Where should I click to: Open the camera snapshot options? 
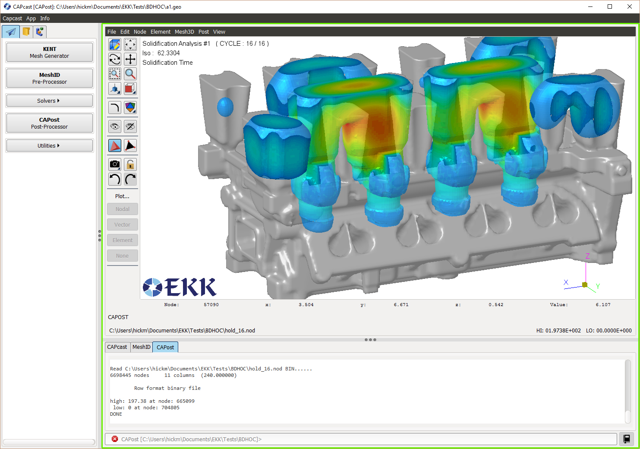coord(115,164)
